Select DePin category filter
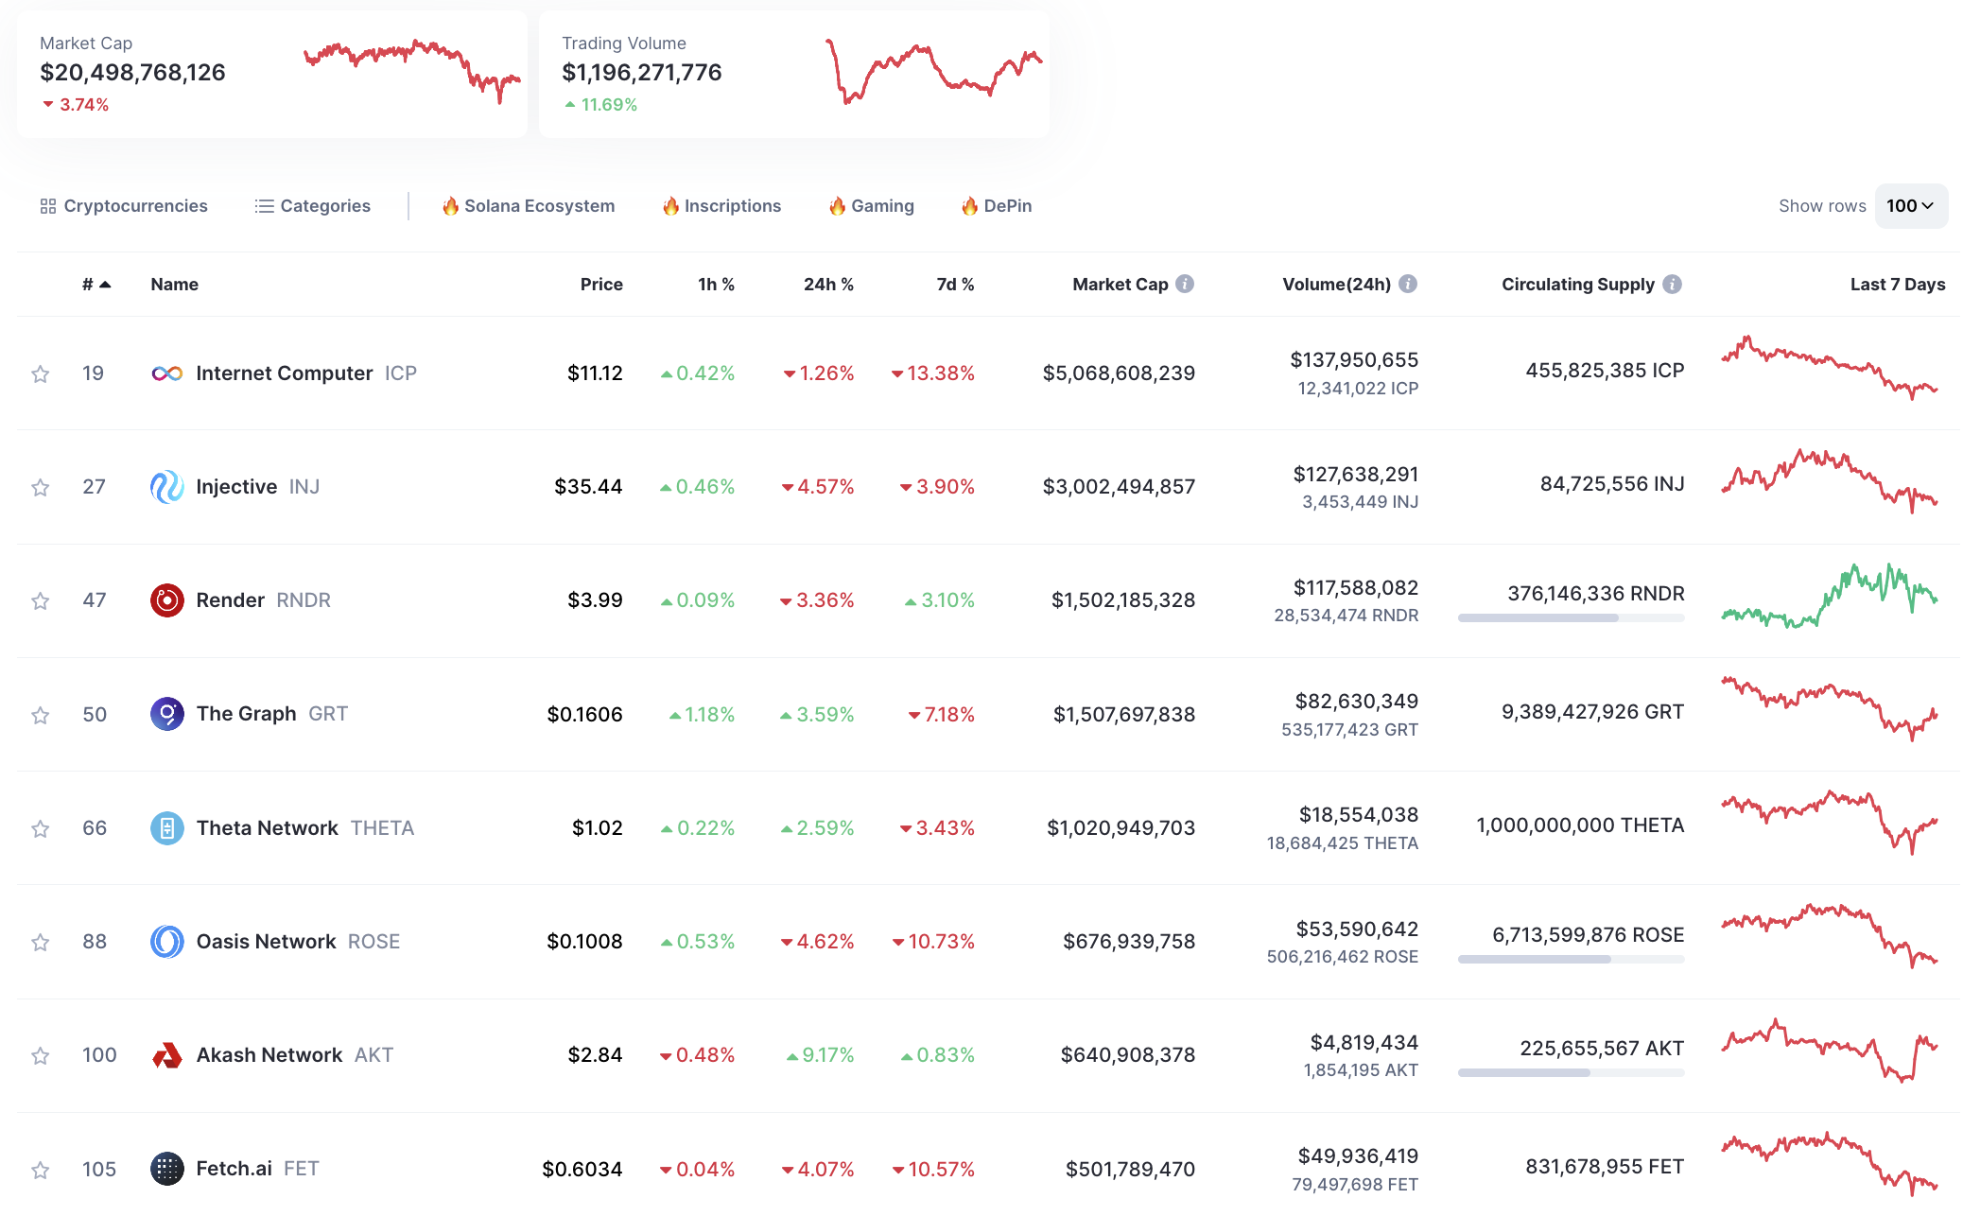The width and height of the screenshot is (1963, 1216). click(x=997, y=206)
